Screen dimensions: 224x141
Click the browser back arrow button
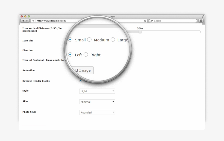click(23, 21)
